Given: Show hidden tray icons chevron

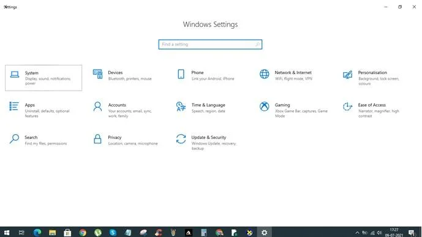Looking at the screenshot, I should point(357,233).
